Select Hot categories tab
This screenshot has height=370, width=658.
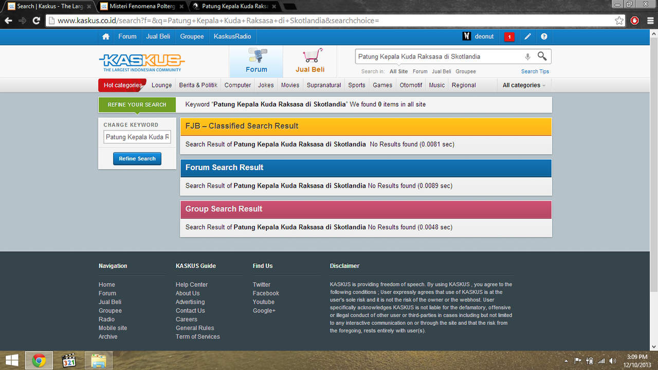coord(122,85)
